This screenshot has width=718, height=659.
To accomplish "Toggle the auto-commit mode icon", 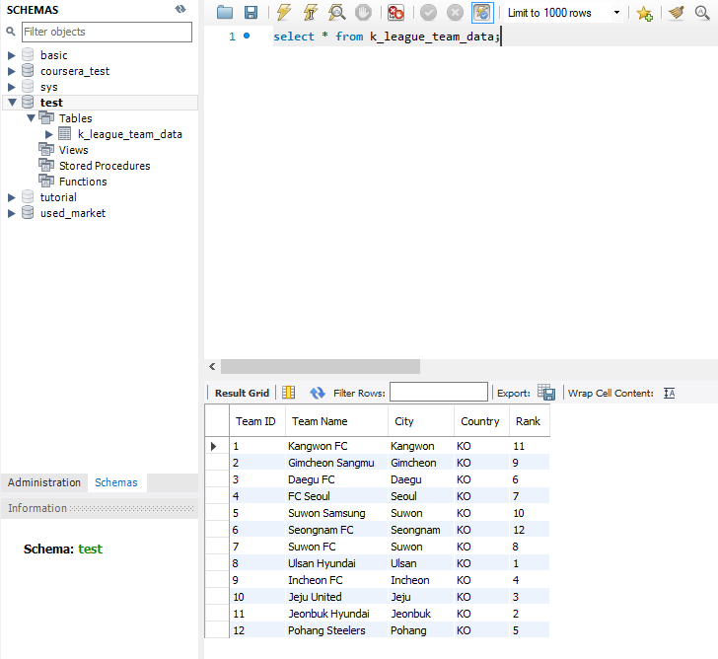I will pyautogui.click(x=482, y=13).
